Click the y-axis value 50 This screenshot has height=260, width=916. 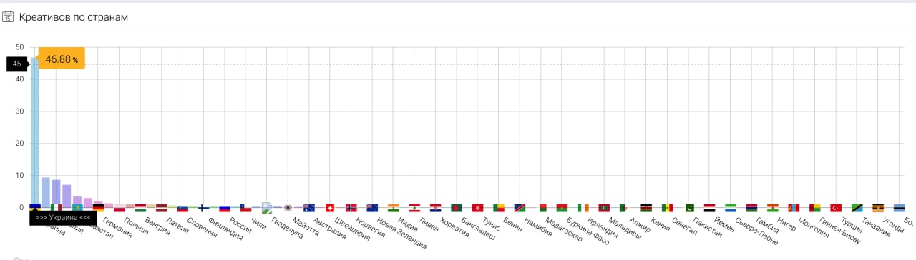point(19,48)
